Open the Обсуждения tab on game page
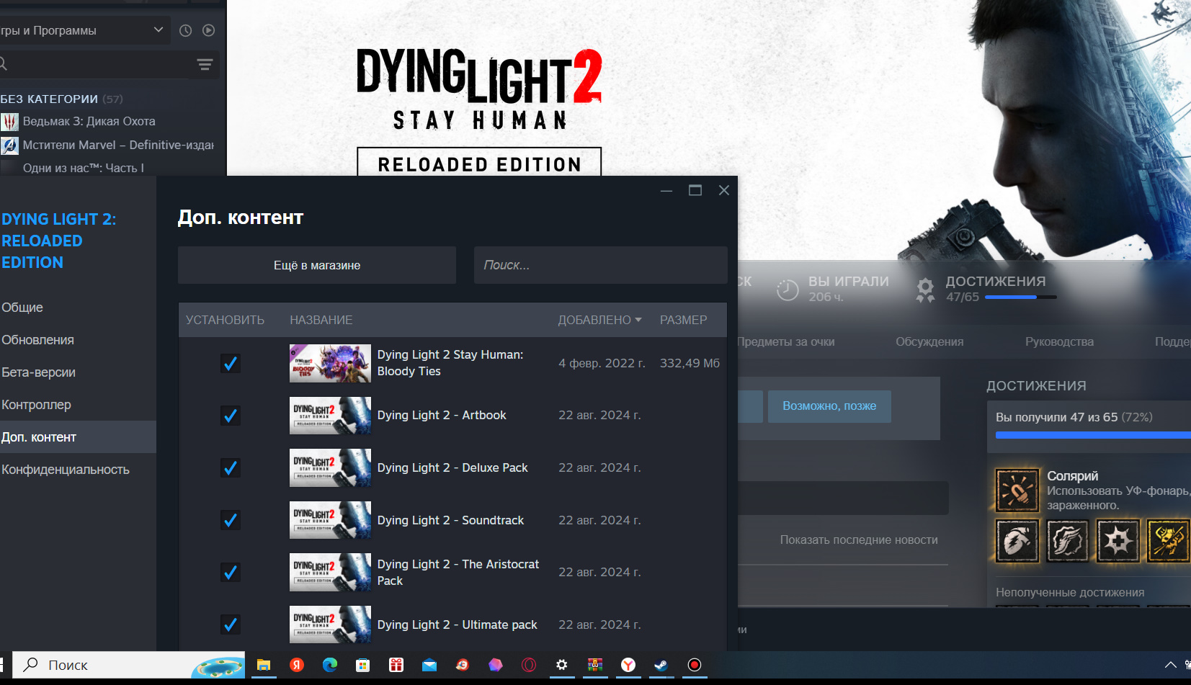1191x685 pixels. 929,341
